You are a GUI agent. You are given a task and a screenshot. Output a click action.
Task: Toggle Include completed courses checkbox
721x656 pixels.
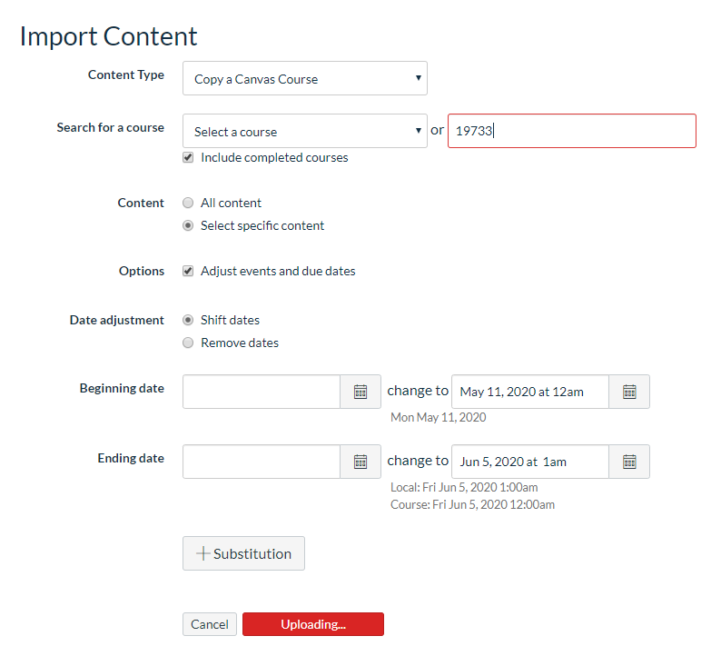[x=188, y=158]
